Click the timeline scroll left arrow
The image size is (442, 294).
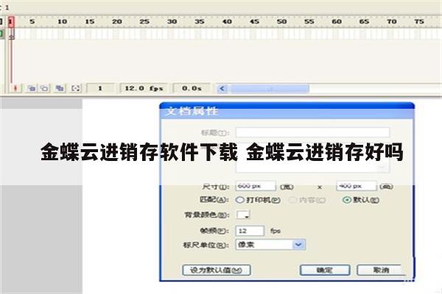[222, 89]
